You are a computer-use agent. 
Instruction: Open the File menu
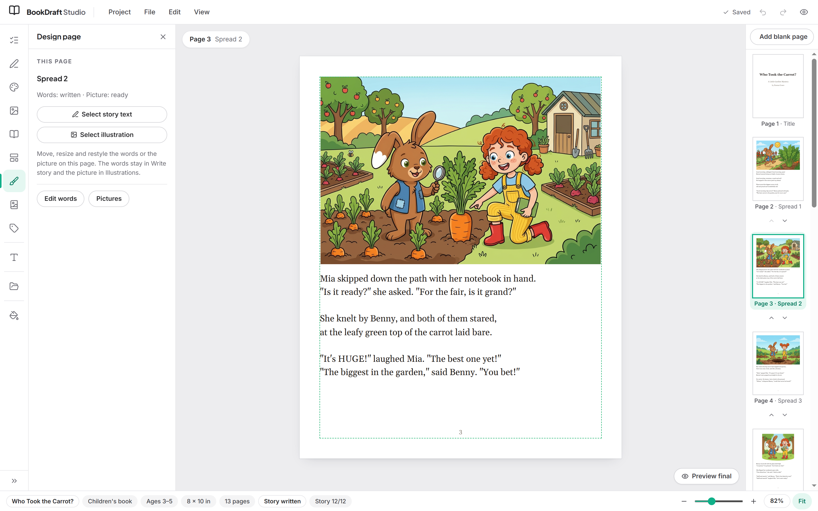tap(149, 12)
